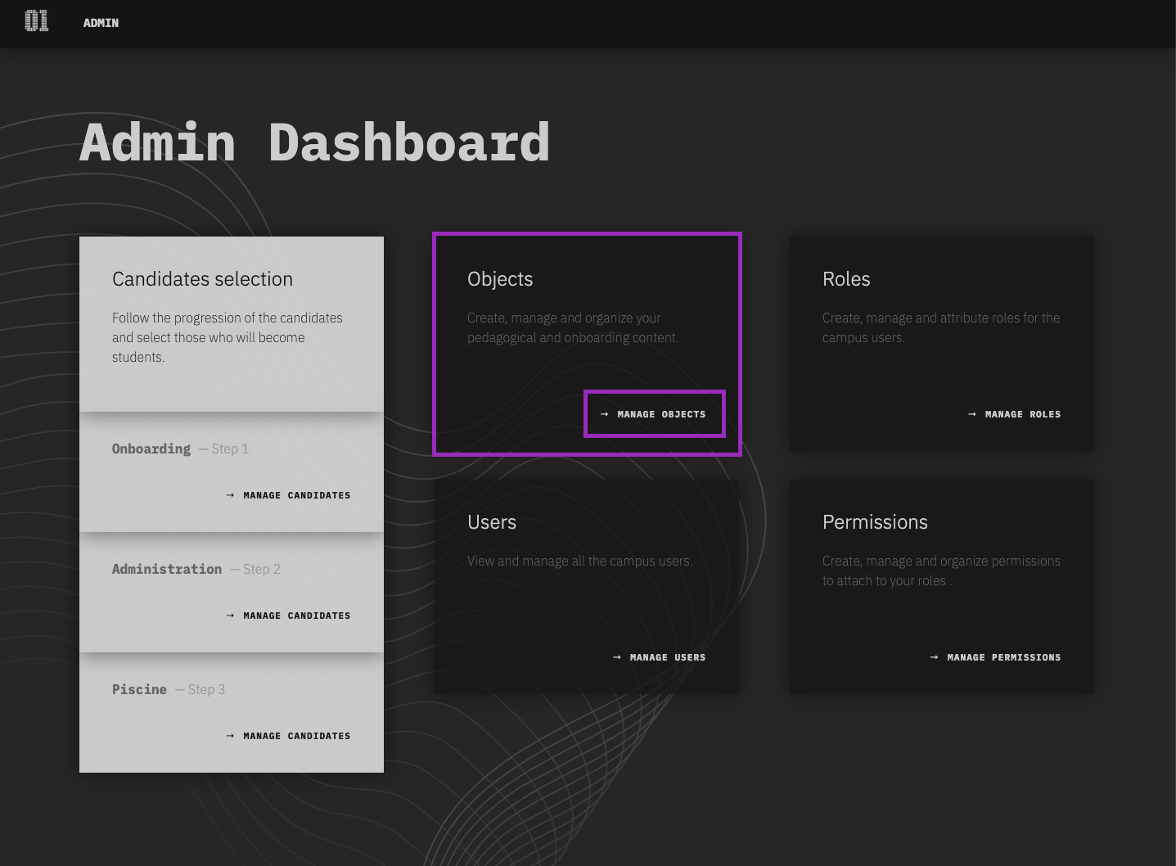The height and width of the screenshot is (866, 1176).
Task: Manage candidates for Administration step
Action: (288, 616)
